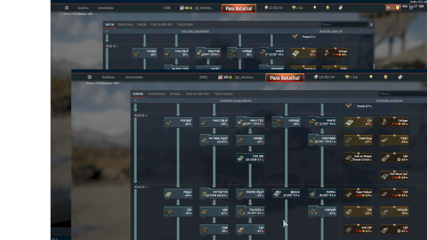Click the search field in back window

(x=344, y=25)
